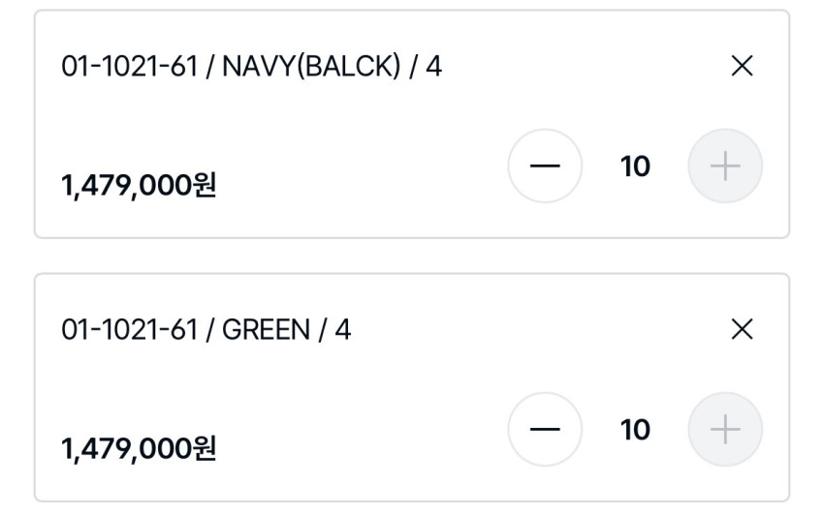Select the NAVY(BALCK) color name text
Image resolution: width=824 pixels, height=515 pixels.
[310, 68]
